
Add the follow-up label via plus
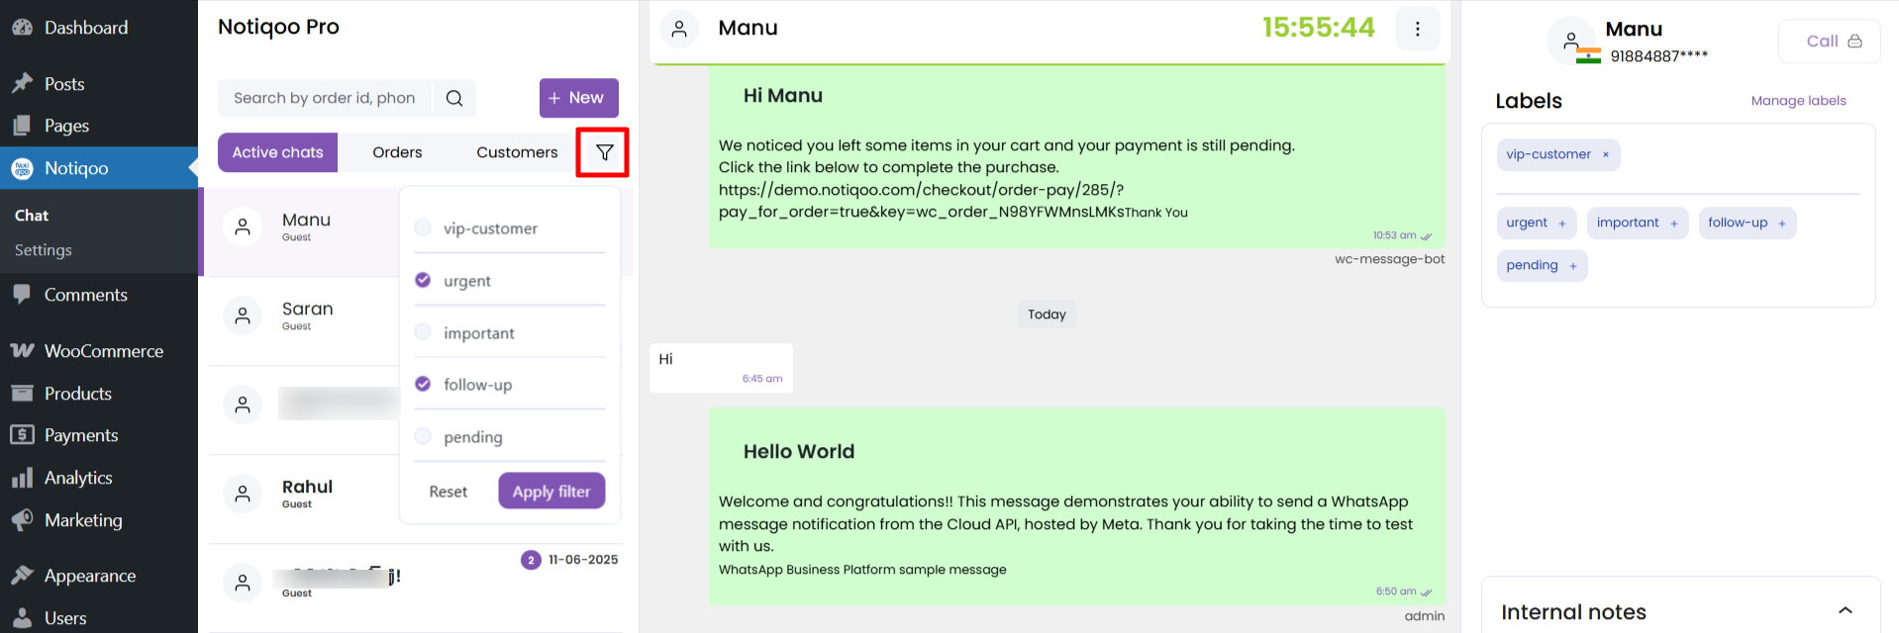pos(1781,224)
